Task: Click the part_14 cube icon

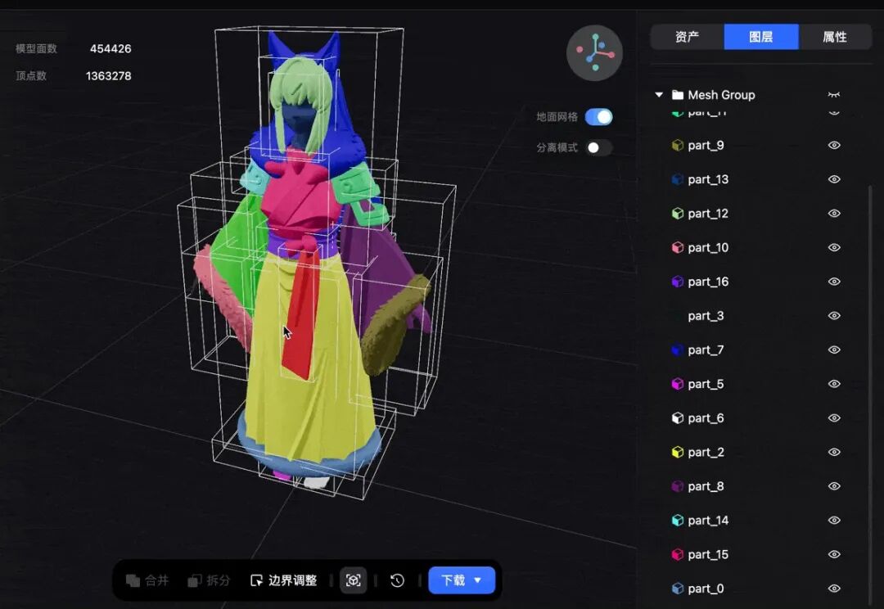Action: 678,521
